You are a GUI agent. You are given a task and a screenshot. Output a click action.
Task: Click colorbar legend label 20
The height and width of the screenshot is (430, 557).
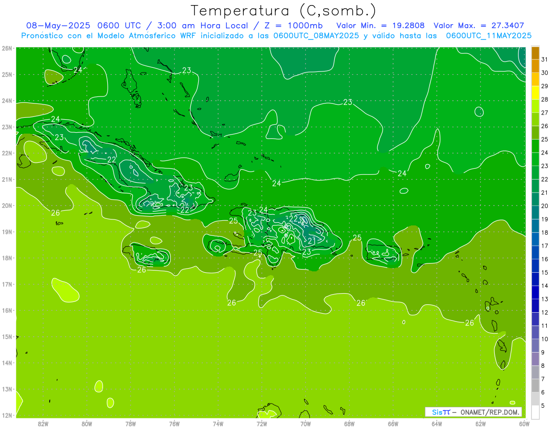pyautogui.click(x=544, y=206)
